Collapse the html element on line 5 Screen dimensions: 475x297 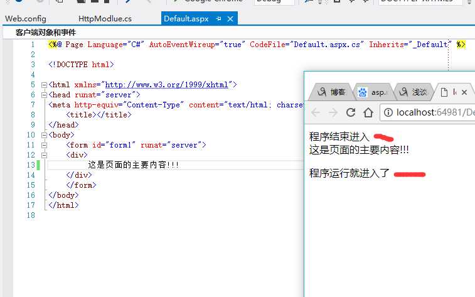click(44, 85)
